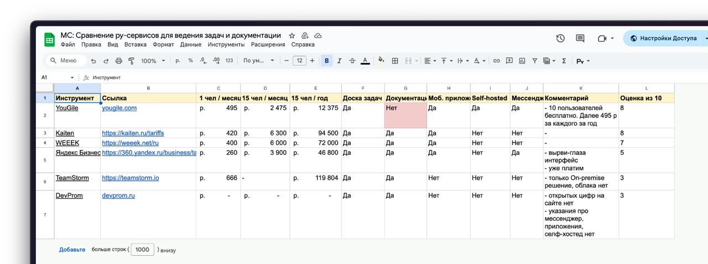The image size is (708, 264).
Task: Open the functions sigma menu
Action: pyautogui.click(x=564, y=61)
